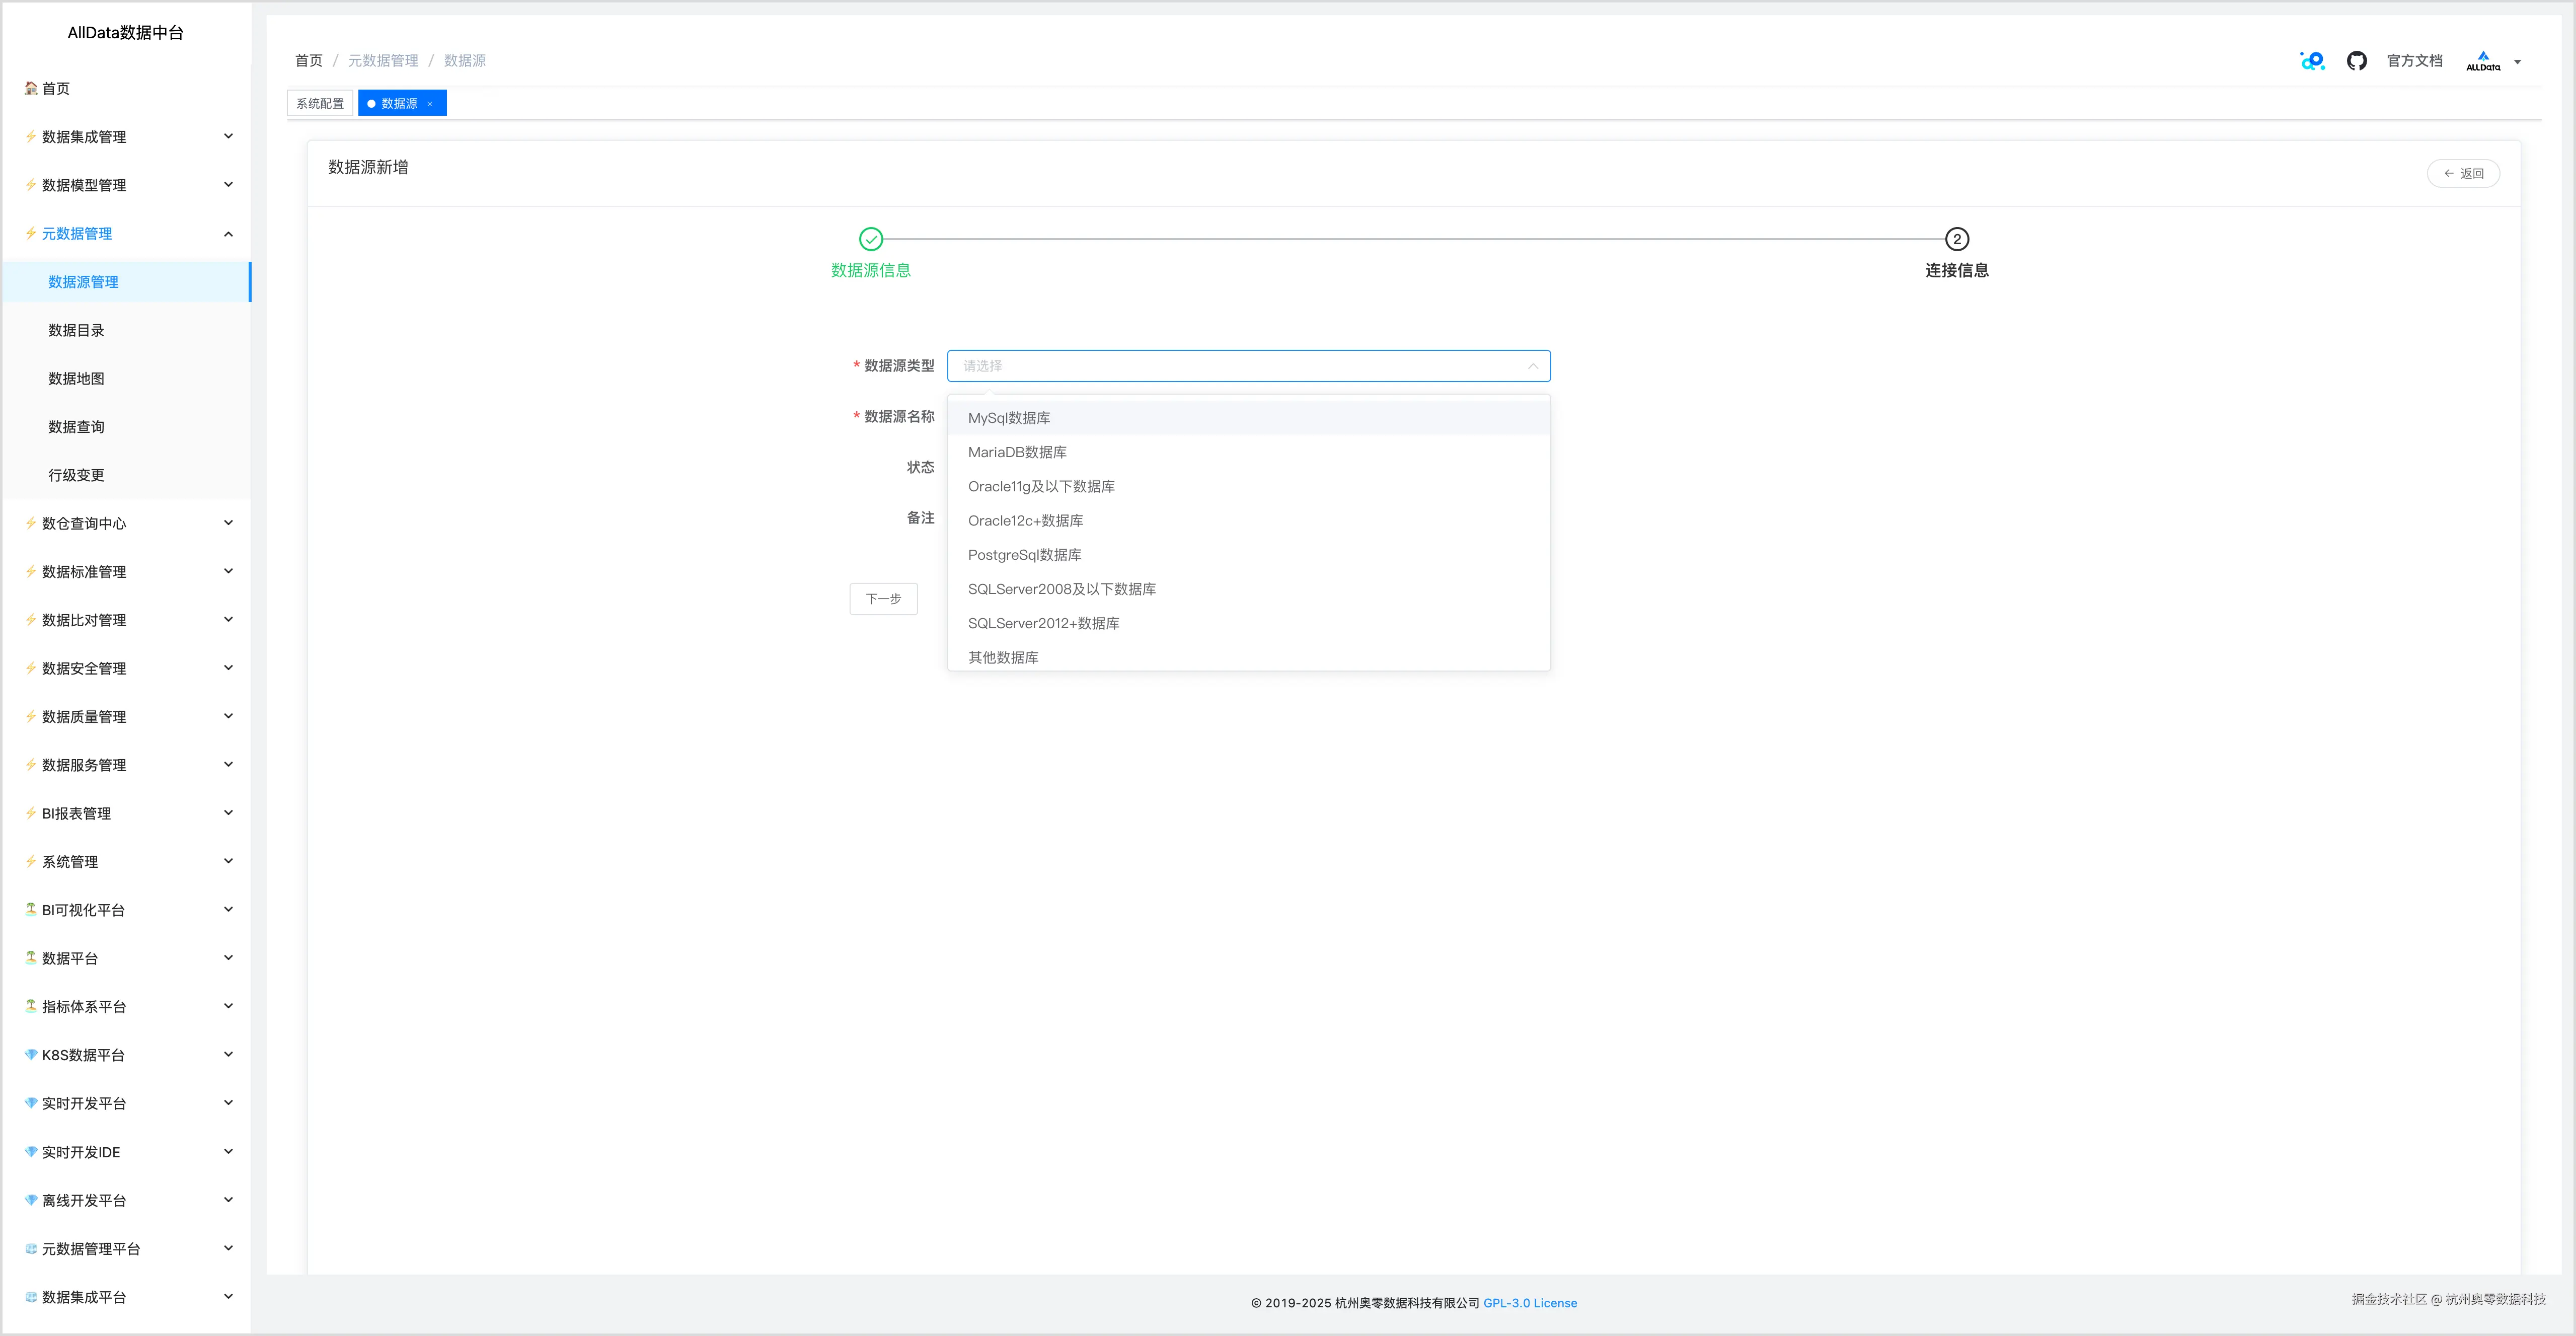Click the green checkmark step 数据源信息
The height and width of the screenshot is (1336, 2576).
click(x=870, y=239)
